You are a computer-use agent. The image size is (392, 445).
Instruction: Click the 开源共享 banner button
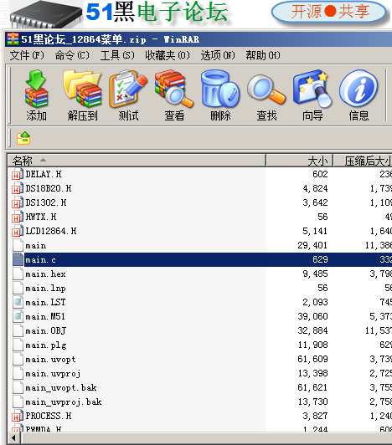[x=329, y=12]
